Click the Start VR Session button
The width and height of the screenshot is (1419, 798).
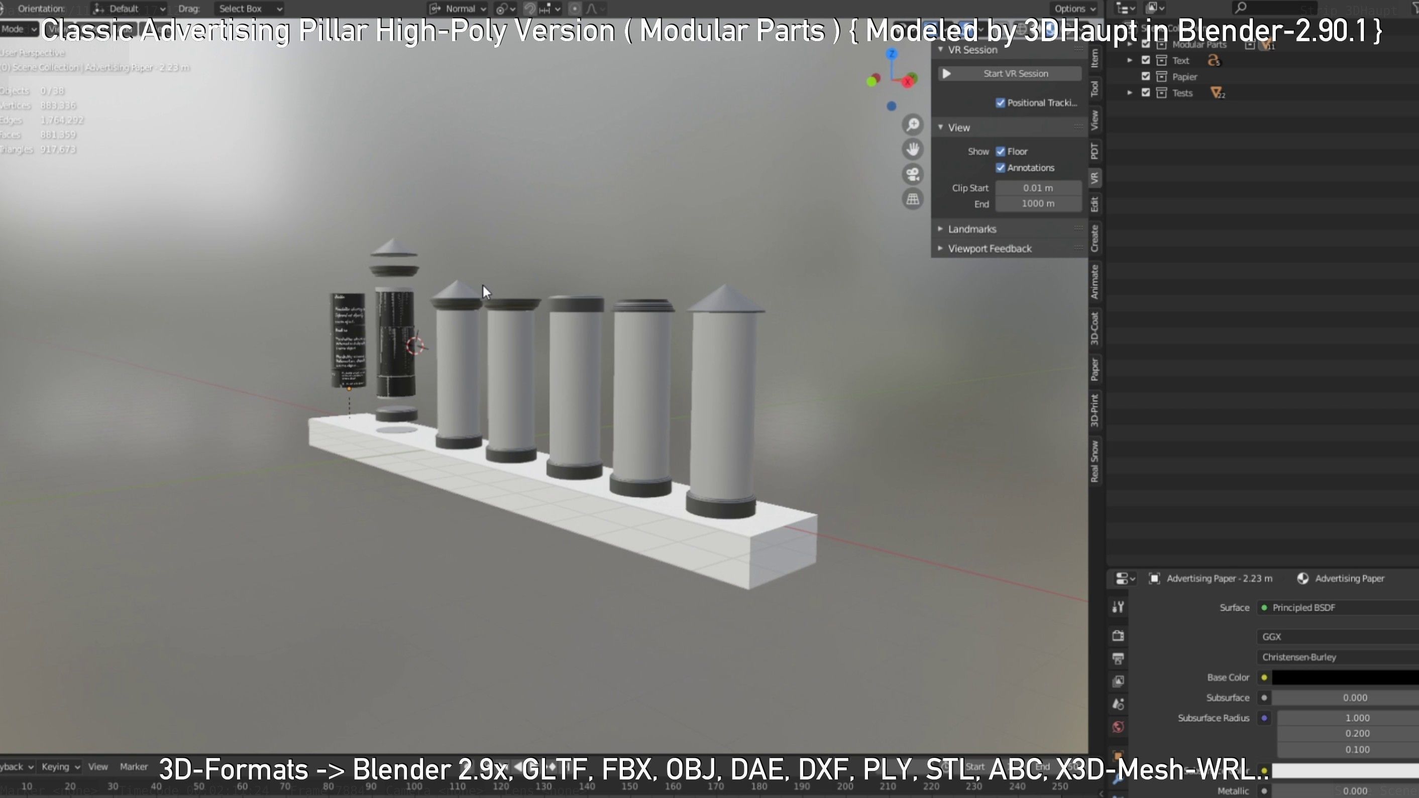point(1010,73)
